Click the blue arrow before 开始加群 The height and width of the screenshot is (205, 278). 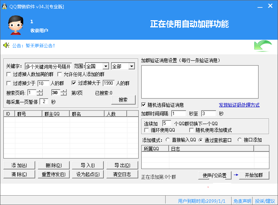pyautogui.click(x=236, y=175)
